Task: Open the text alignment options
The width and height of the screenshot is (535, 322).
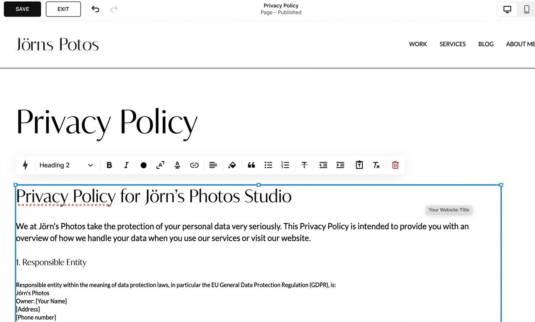Action: pyautogui.click(x=213, y=165)
